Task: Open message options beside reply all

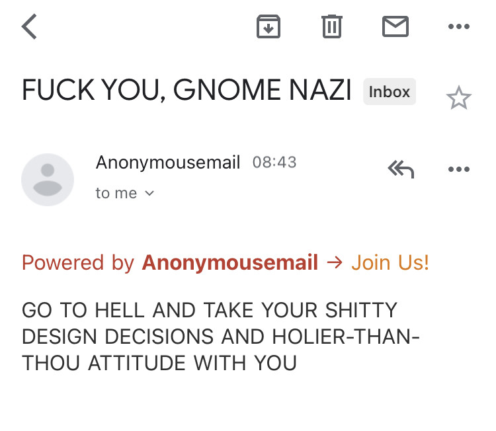Action: (x=458, y=170)
